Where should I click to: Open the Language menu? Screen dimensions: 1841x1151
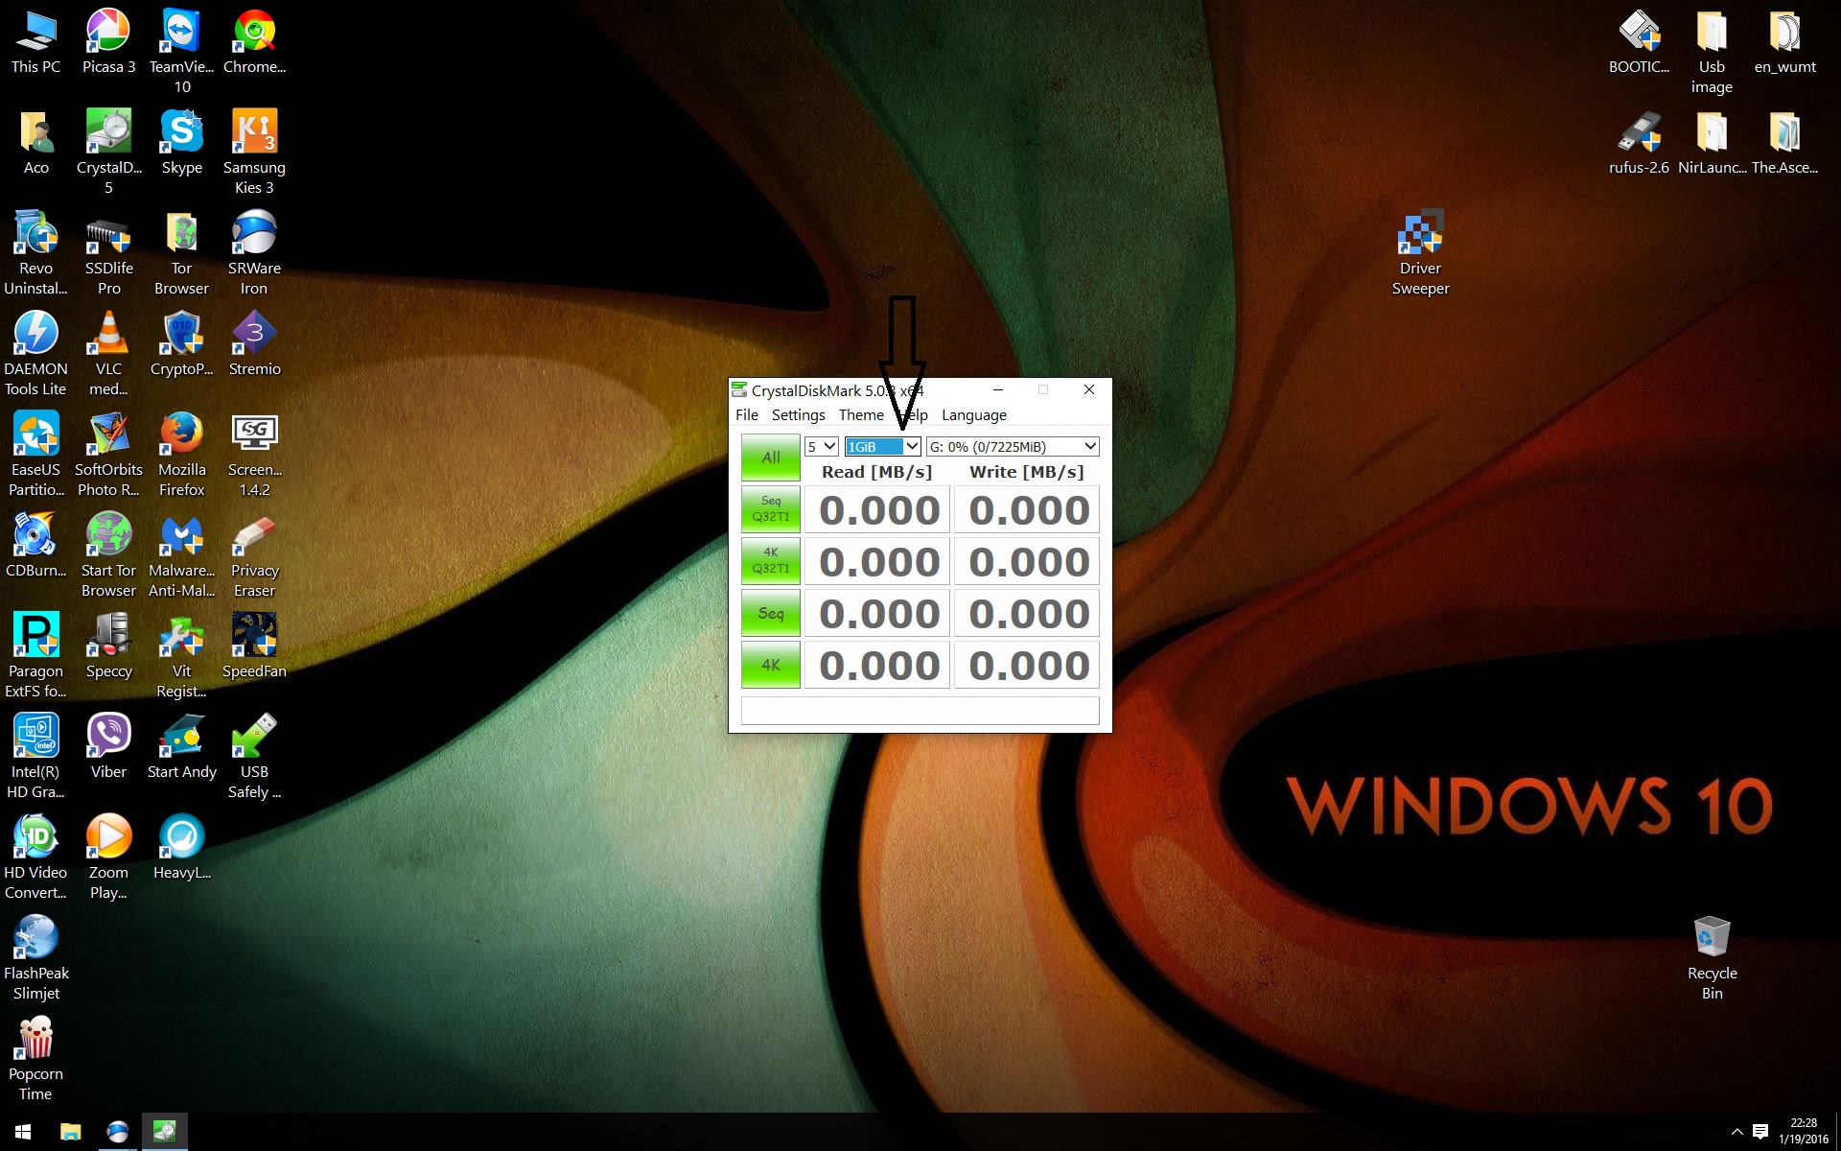pos(973,415)
